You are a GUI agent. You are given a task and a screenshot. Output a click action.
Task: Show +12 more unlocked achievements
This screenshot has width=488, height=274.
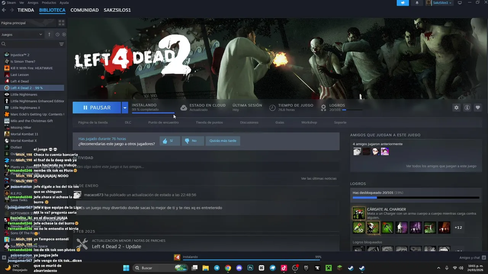pyautogui.click(x=458, y=228)
